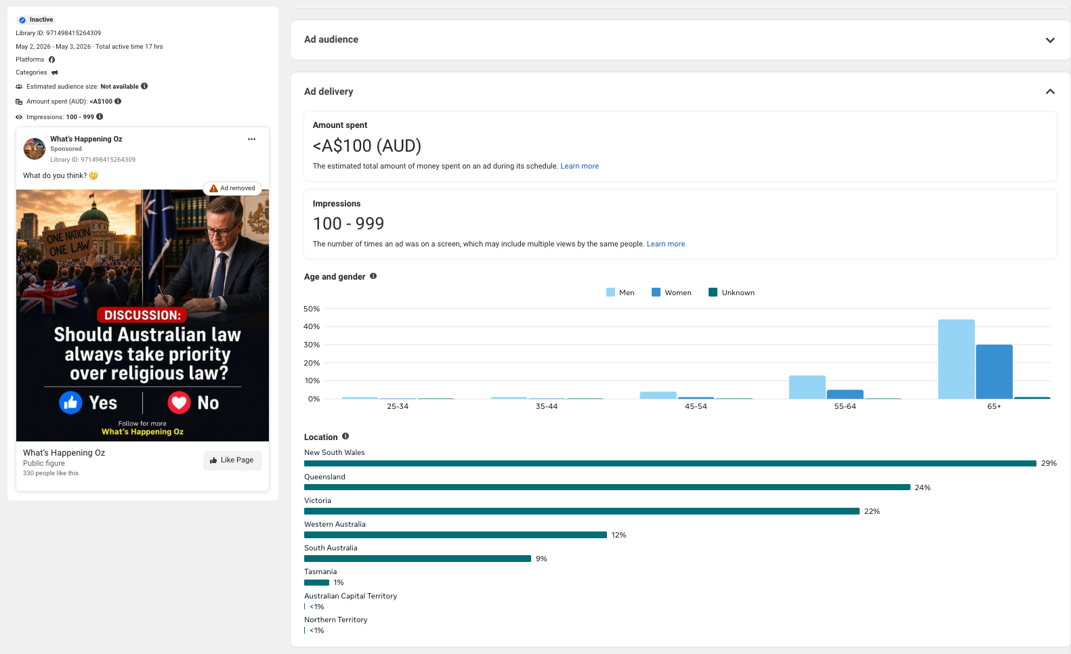Expand the Ad audience section
The width and height of the screenshot is (1071, 654).
(1050, 40)
